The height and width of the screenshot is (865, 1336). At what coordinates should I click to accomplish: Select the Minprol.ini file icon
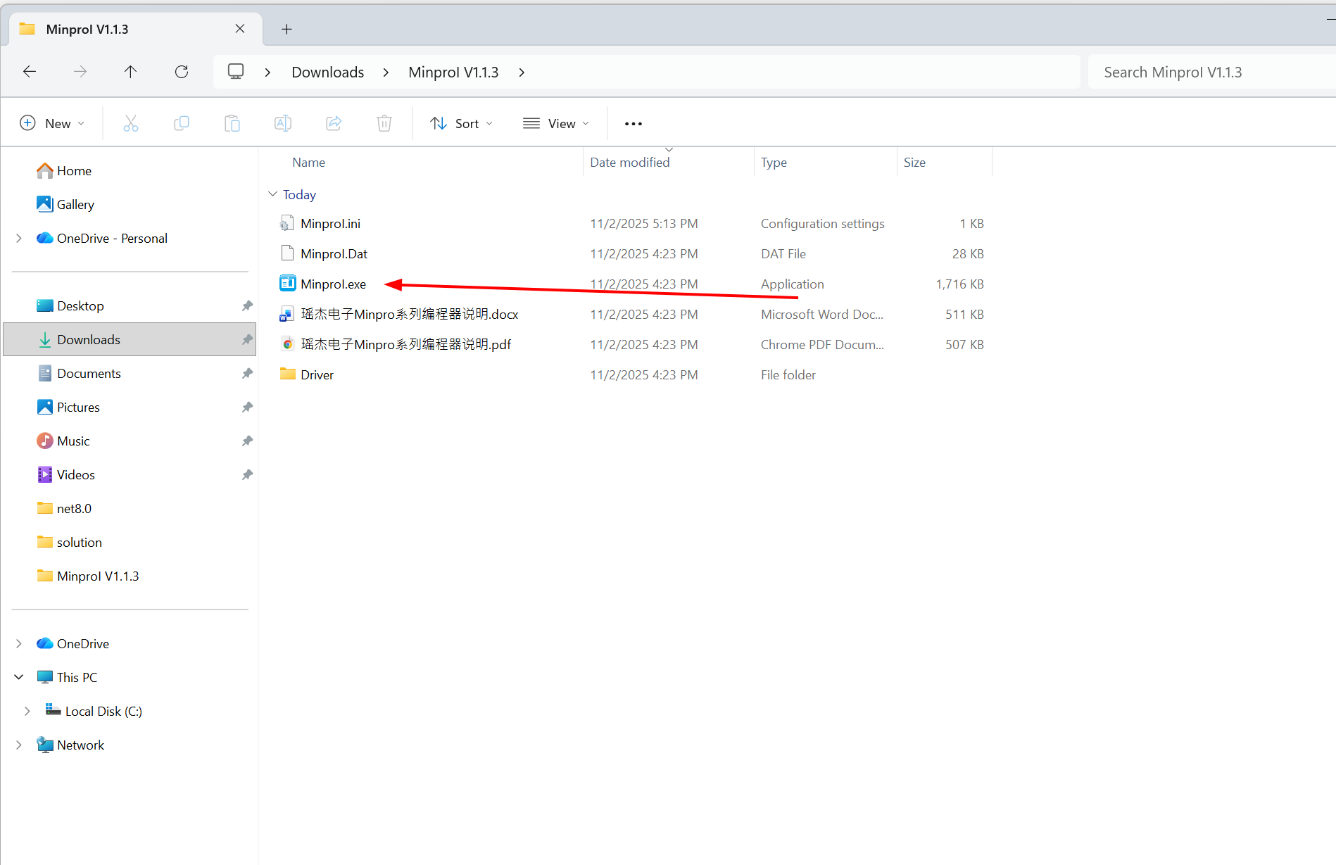[x=287, y=224]
